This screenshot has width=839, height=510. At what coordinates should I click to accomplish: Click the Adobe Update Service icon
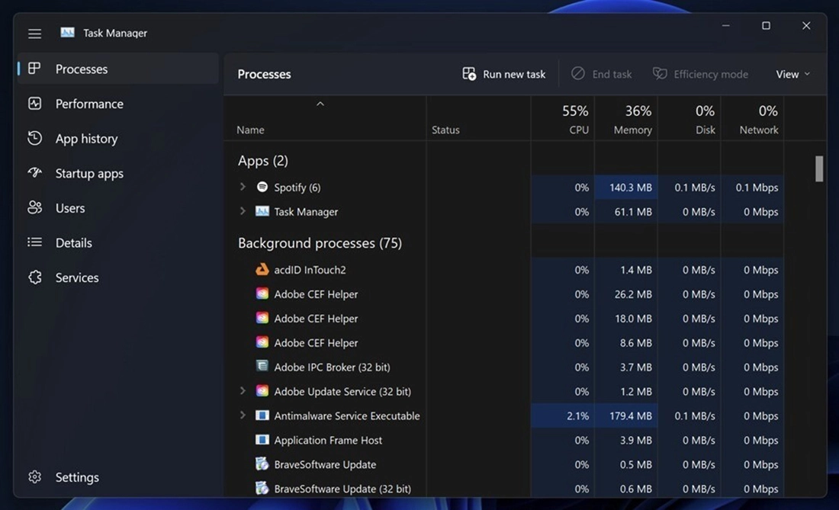(262, 391)
